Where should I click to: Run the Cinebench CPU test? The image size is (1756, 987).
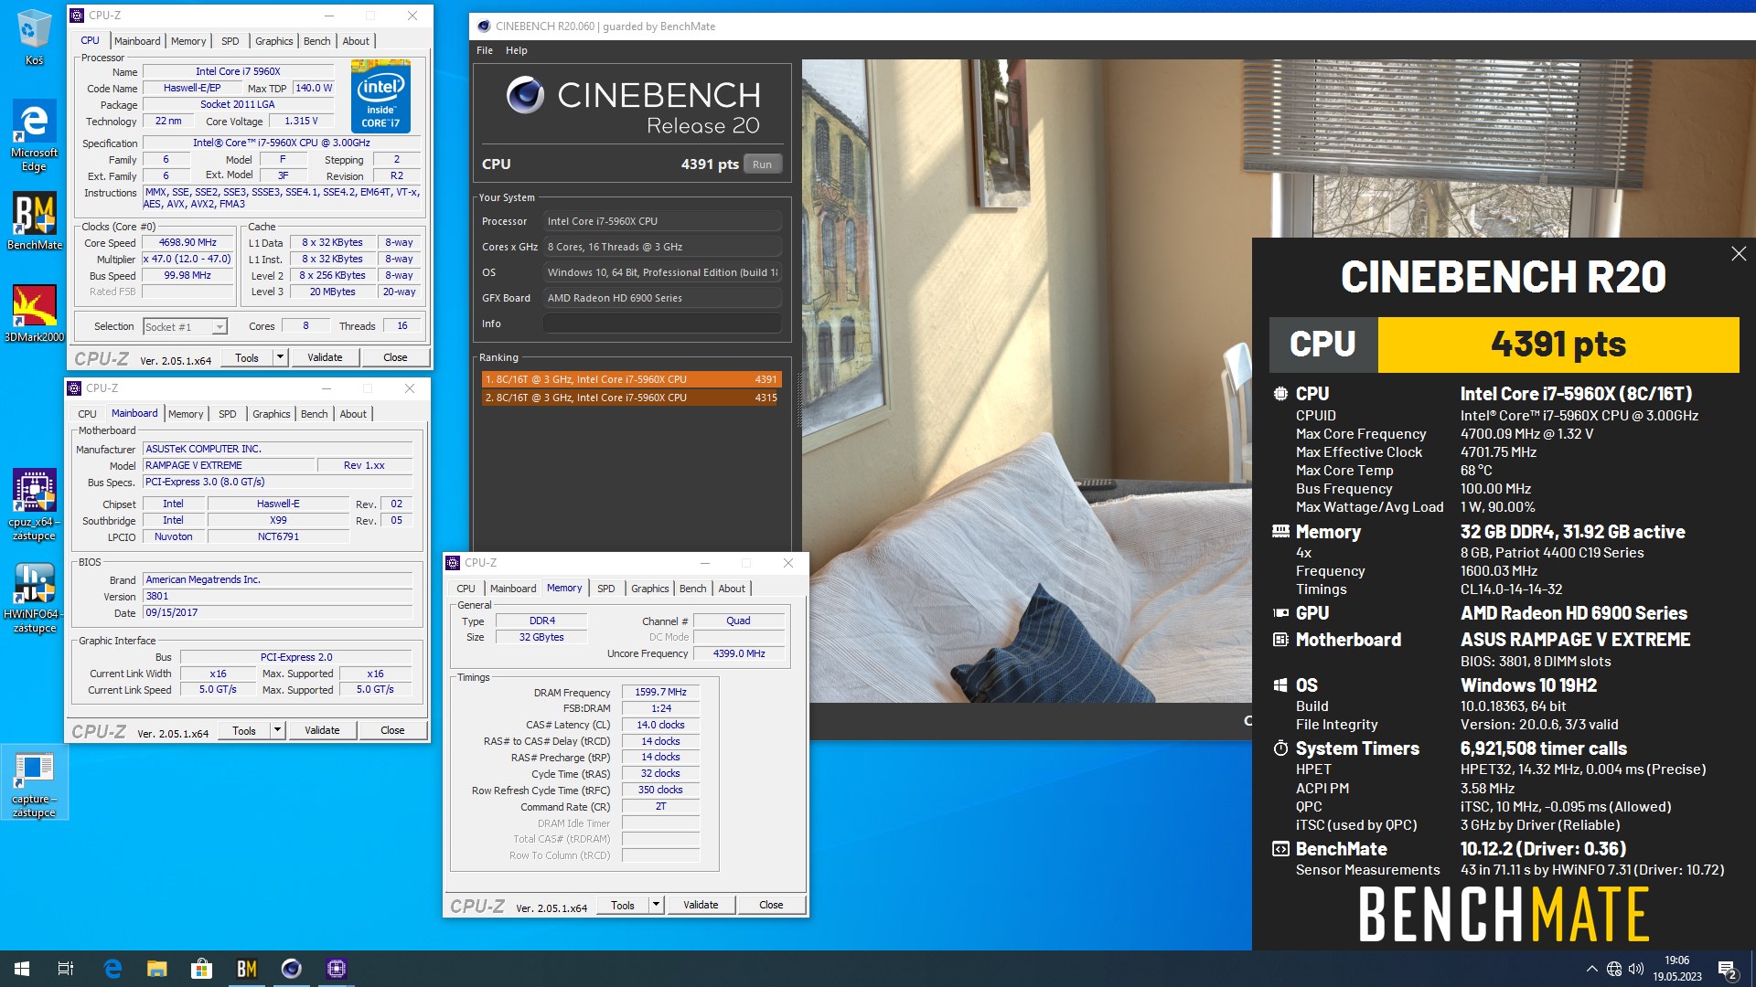click(763, 164)
